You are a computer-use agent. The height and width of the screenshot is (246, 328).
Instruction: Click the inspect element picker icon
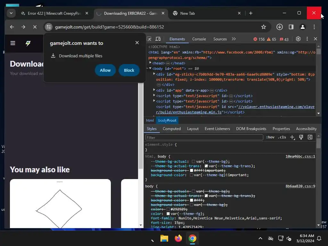pyautogui.click(x=149, y=39)
